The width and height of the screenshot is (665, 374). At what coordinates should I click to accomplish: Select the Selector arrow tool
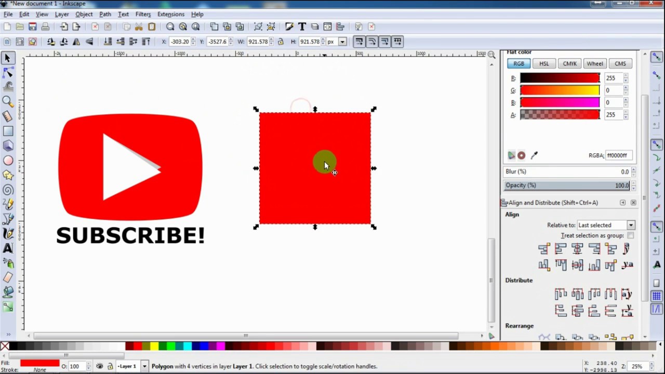point(8,58)
